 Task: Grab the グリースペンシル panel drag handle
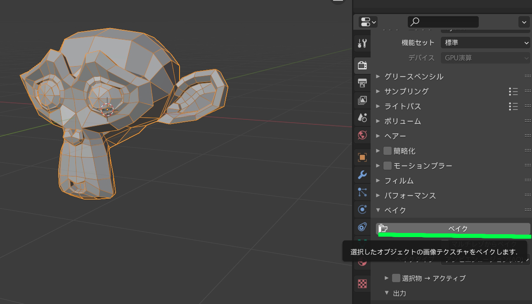tap(527, 76)
